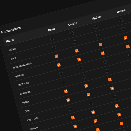Select the cars row name
This screenshot has width=131, height=131.
click(x=13, y=58)
